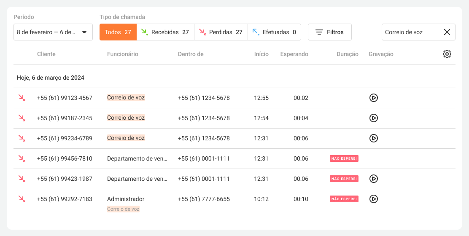Viewport: 469px width, 236px height.
Task: Open the table column settings gear
Action: (447, 54)
